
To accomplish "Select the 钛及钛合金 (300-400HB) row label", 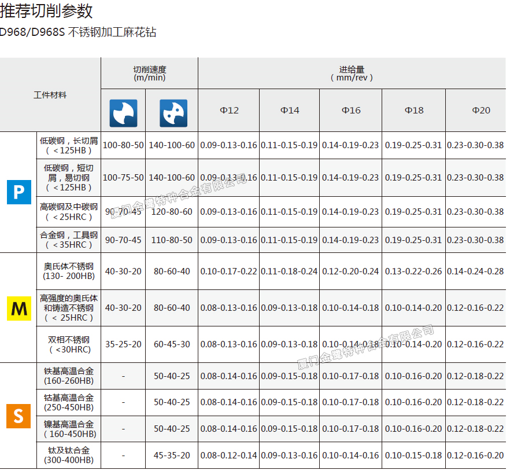I will 68,455.
